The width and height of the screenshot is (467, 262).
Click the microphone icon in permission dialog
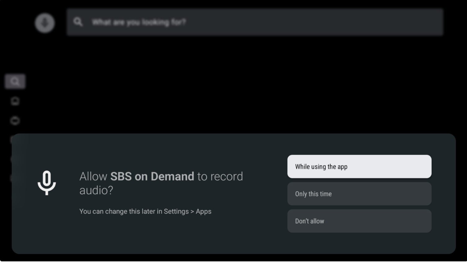(47, 183)
